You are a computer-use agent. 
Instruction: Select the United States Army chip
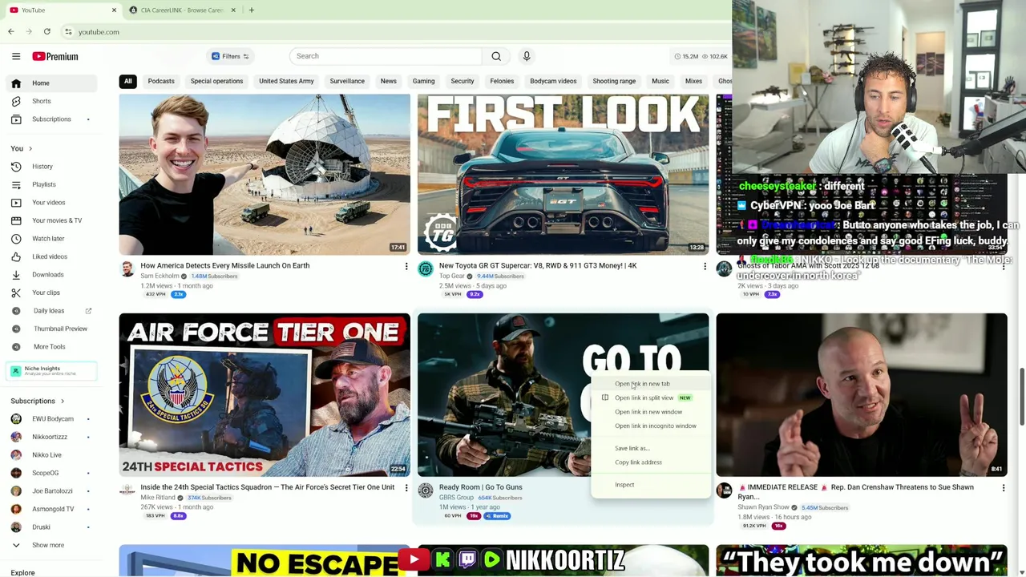tap(286, 81)
